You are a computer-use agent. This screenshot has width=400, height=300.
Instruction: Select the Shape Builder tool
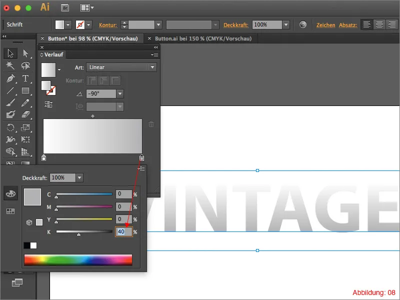10,151
